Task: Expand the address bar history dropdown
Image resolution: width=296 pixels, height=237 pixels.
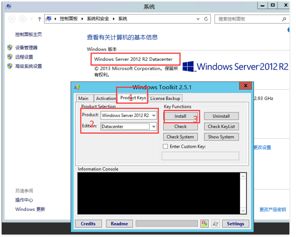Action: coord(197,19)
